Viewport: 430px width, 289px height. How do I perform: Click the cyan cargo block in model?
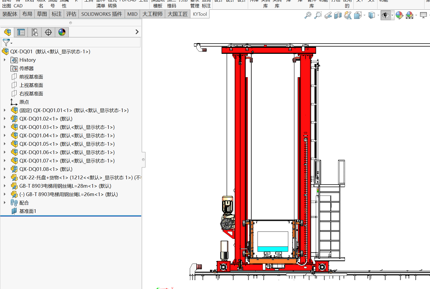coord(273,249)
